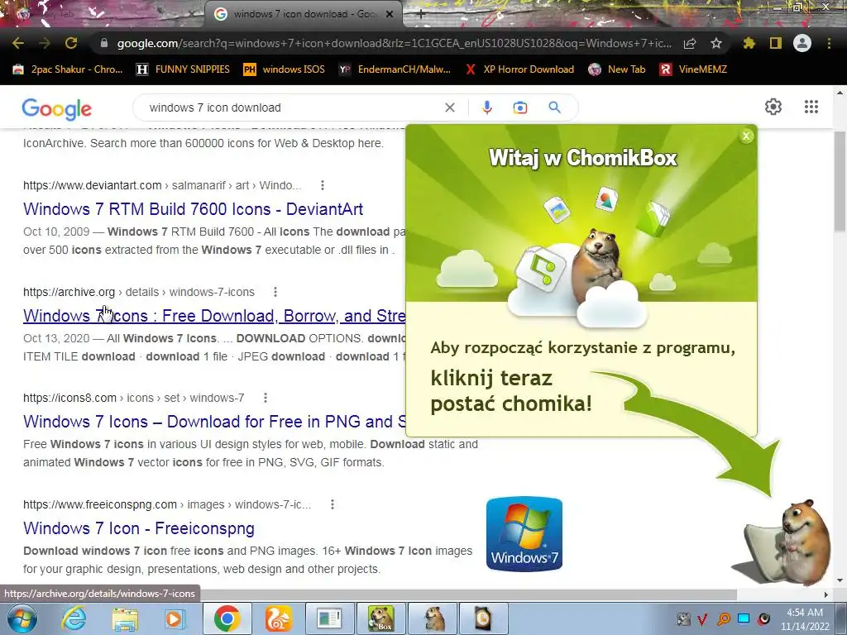Start voice search with the microphone icon

tap(486, 107)
